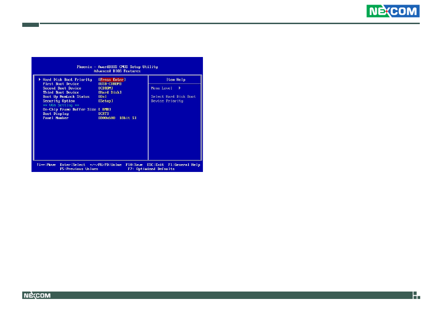Click the NEXCOM logo in the footer
This screenshot has height=311, width=442.
pyautogui.click(x=37, y=295)
